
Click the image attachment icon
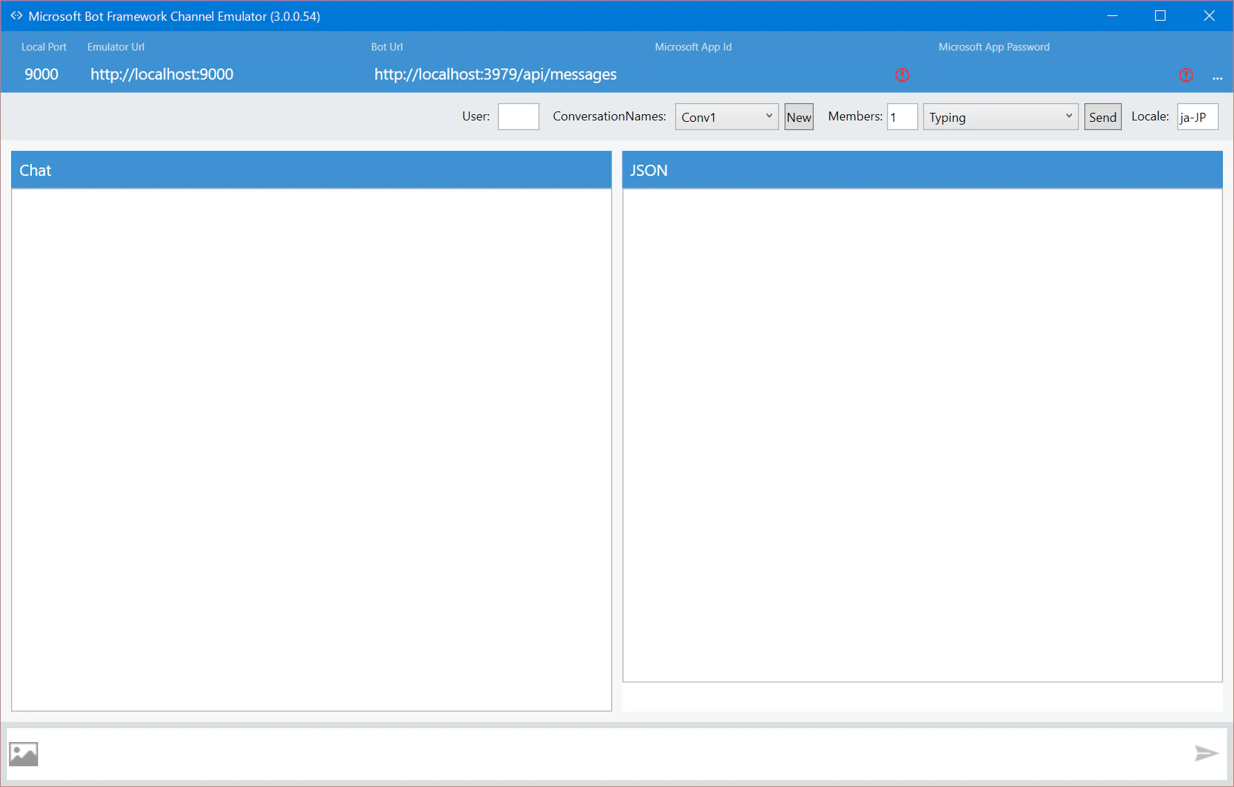tap(24, 754)
